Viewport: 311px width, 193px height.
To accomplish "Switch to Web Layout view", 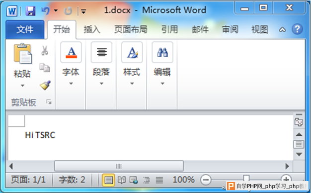I will click(134, 180).
